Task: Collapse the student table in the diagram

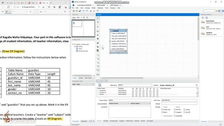Action: 126,31
